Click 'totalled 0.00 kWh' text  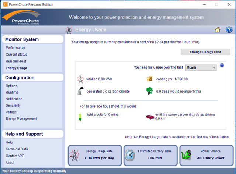coord(99,79)
